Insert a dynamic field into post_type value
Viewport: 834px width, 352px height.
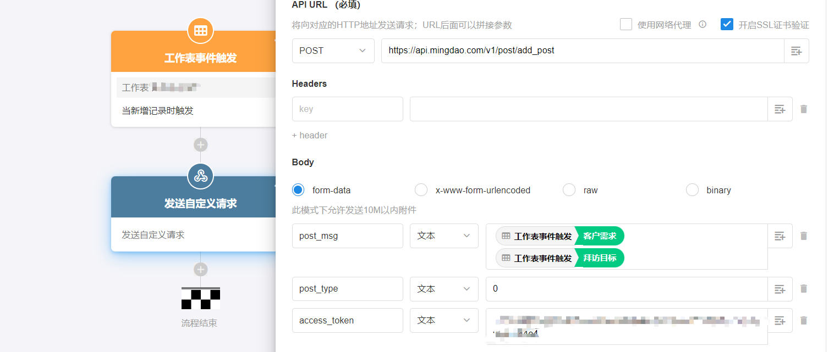point(780,289)
